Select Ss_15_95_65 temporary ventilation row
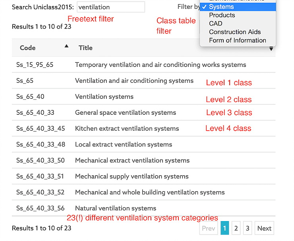 160,65
